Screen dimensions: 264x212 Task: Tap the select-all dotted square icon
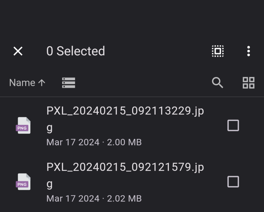coord(218,51)
